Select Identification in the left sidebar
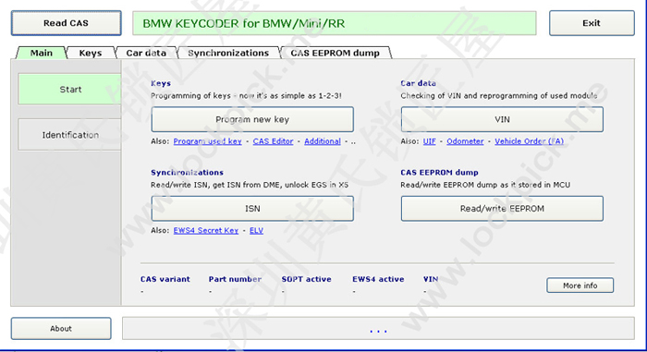The width and height of the screenshot is (647, 352). click(70, 135)
